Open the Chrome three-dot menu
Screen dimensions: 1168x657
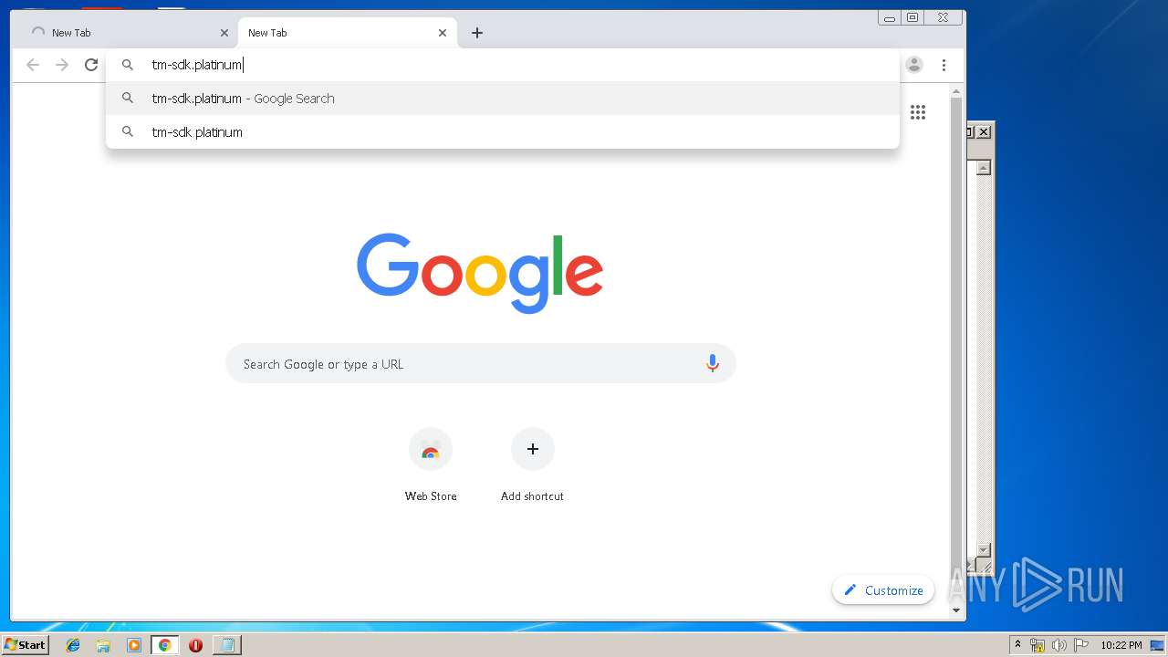[x=944, y=65]
